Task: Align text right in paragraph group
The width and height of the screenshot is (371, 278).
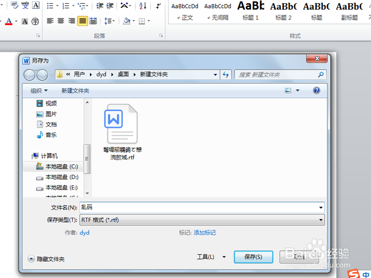Action: tap(72, 21)
